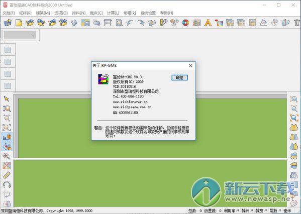Image resolution: width=301 pixels, height=214 pixels.
Task: Click the print preview magnifier icon
Action: point(119,23)
